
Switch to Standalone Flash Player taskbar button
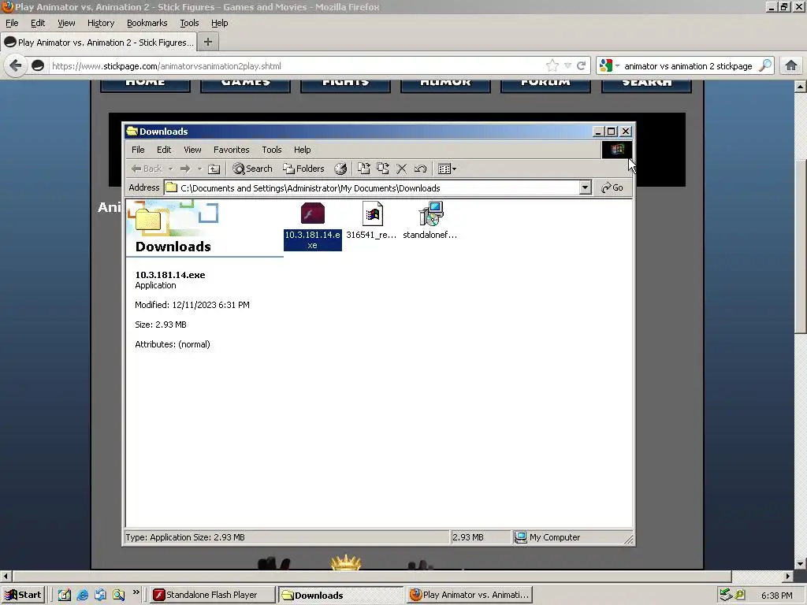(212, 595)
